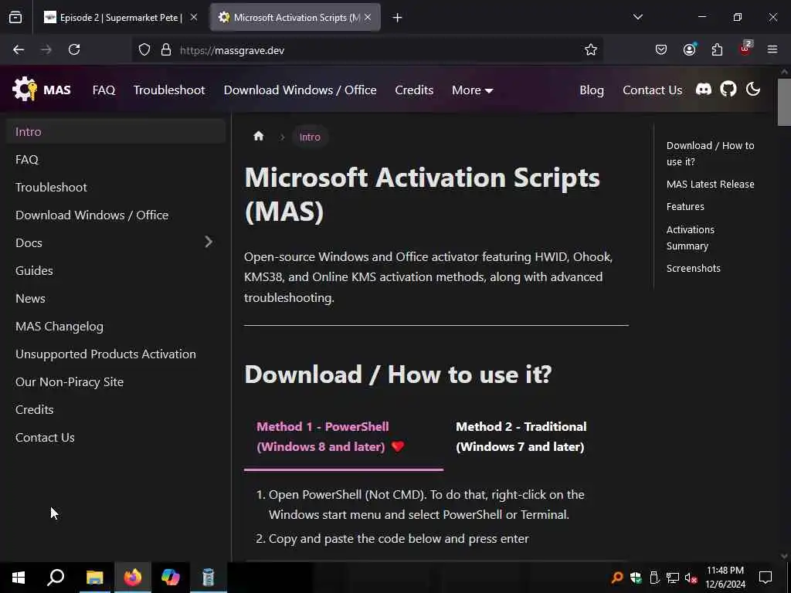Jump to Download / How to use it? section
791x593 pixels.
(710, 154)
